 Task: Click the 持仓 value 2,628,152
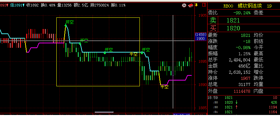click(240, 72)
